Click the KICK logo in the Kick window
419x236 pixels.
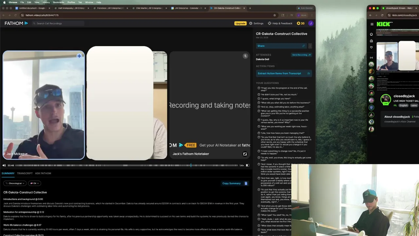pos(383,24)
